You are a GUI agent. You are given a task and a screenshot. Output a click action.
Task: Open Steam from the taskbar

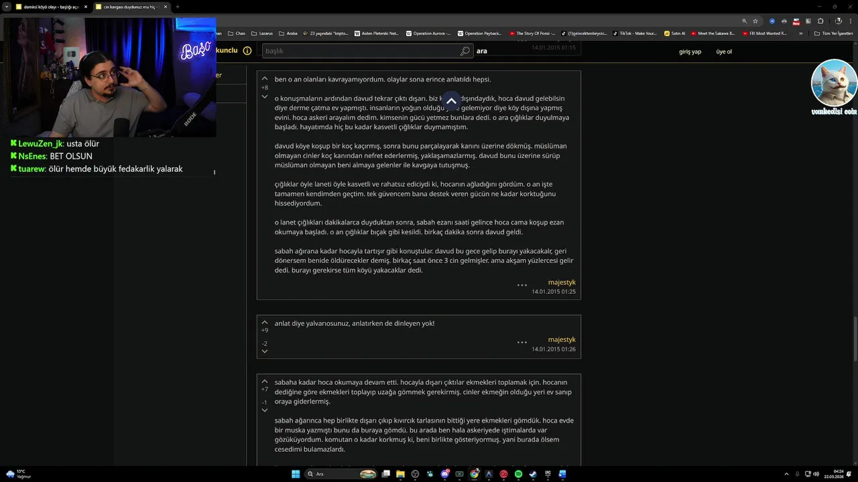(x=533, y=474)
